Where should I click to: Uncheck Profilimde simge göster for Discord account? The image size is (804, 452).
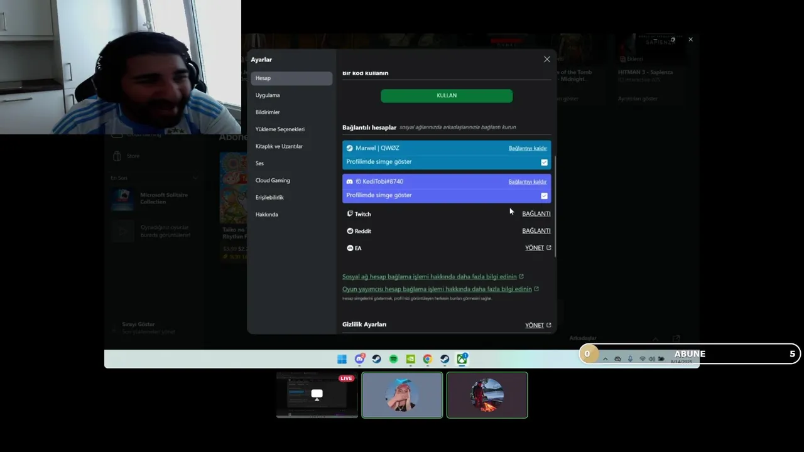point(544,196)
